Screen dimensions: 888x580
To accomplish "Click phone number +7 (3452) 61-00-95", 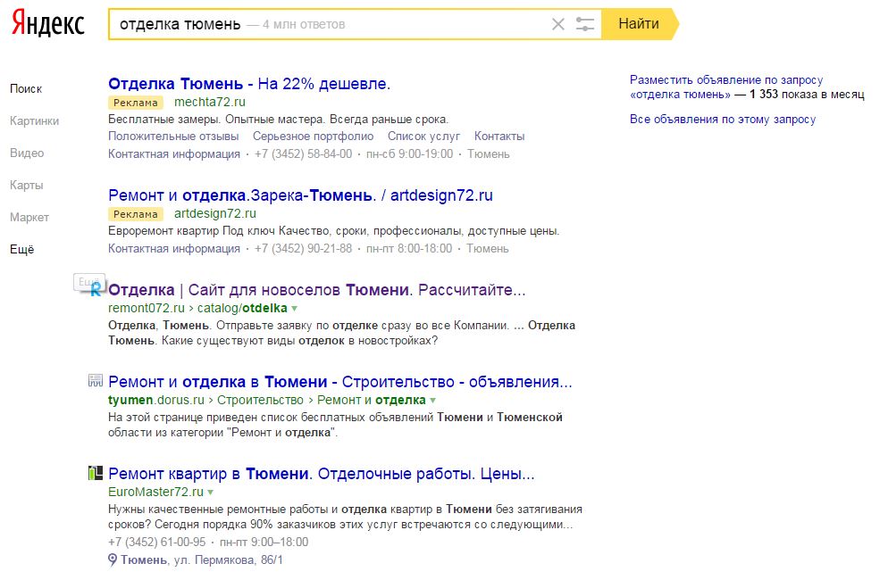I will click(157, 543).
